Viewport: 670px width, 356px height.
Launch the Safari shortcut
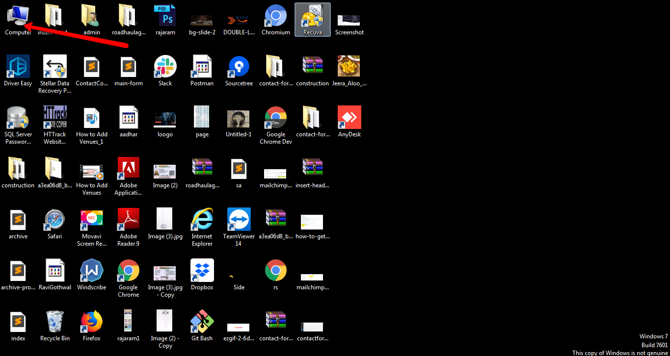pyautogui.click(x=55, y=224)
